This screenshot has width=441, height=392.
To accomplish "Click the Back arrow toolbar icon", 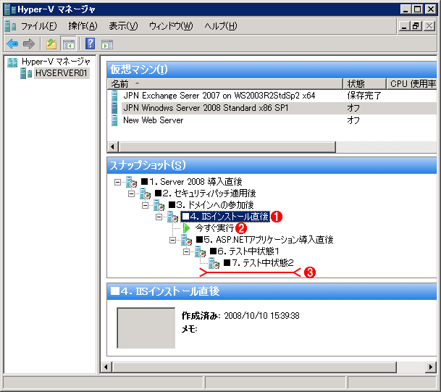I will (12, 44).
